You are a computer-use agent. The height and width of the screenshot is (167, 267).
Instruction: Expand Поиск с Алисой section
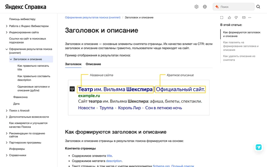coord(6,111)
